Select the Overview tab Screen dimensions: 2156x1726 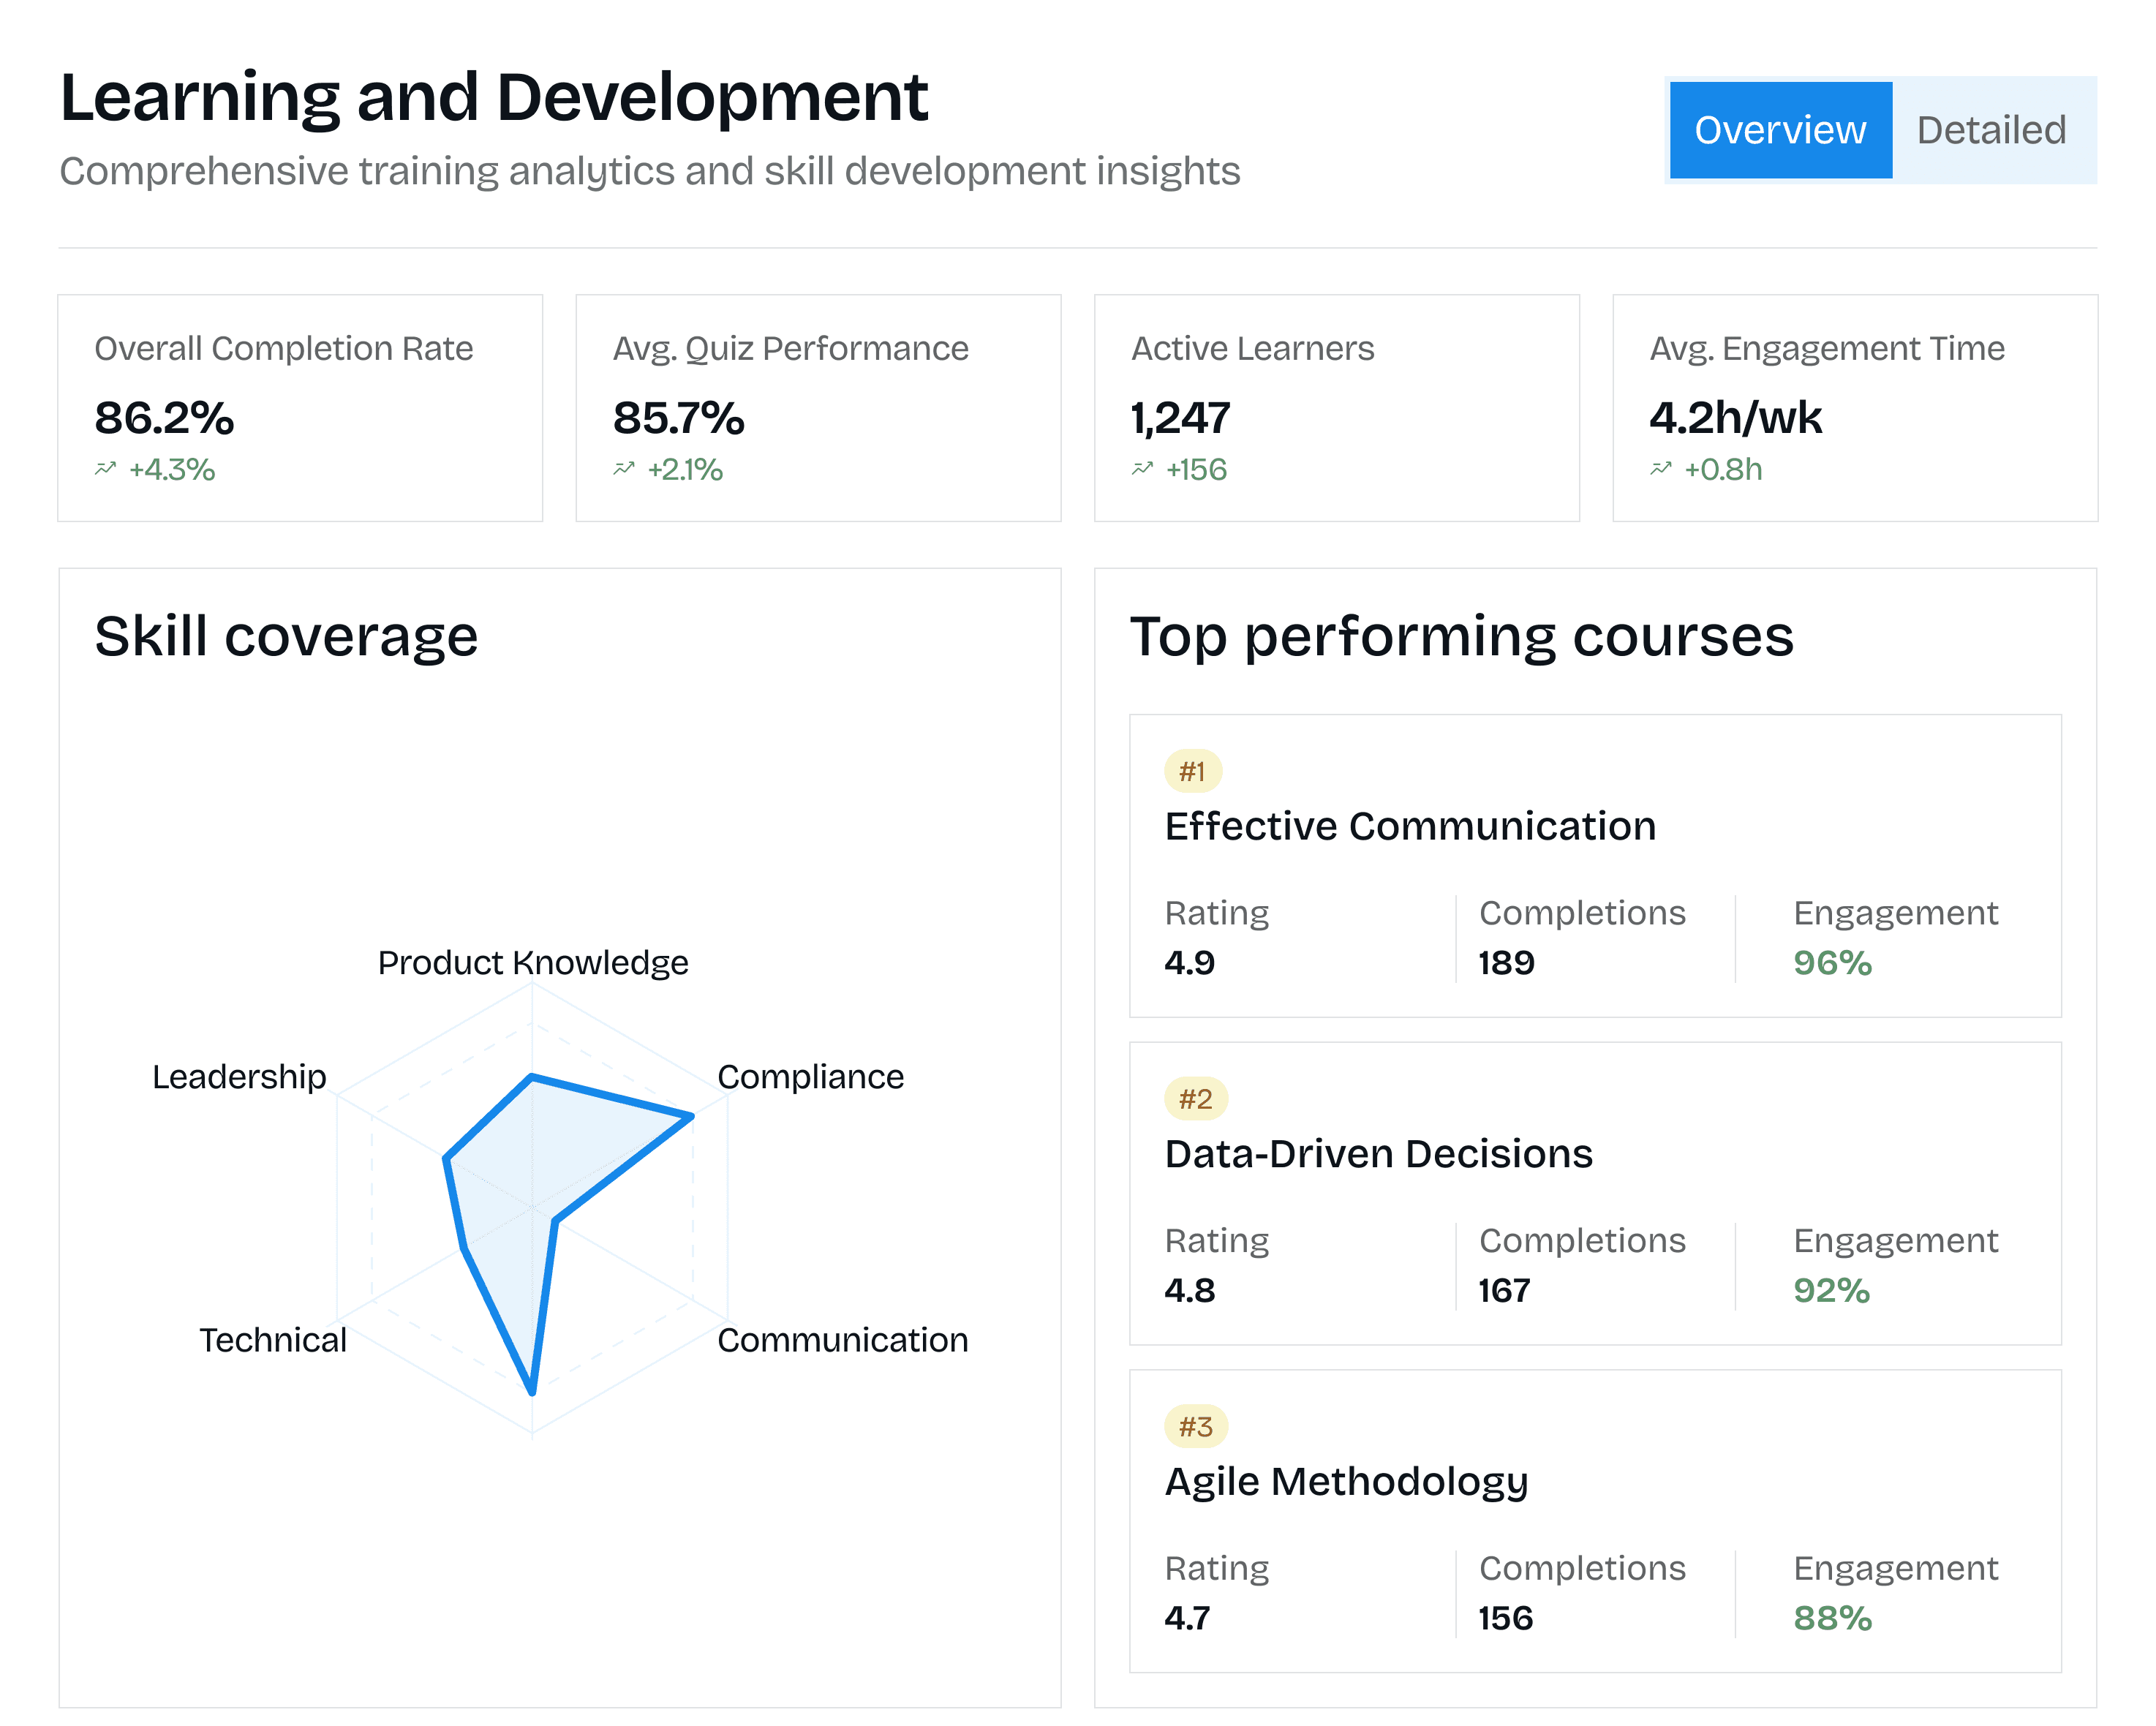click(x=1779, y=130)
